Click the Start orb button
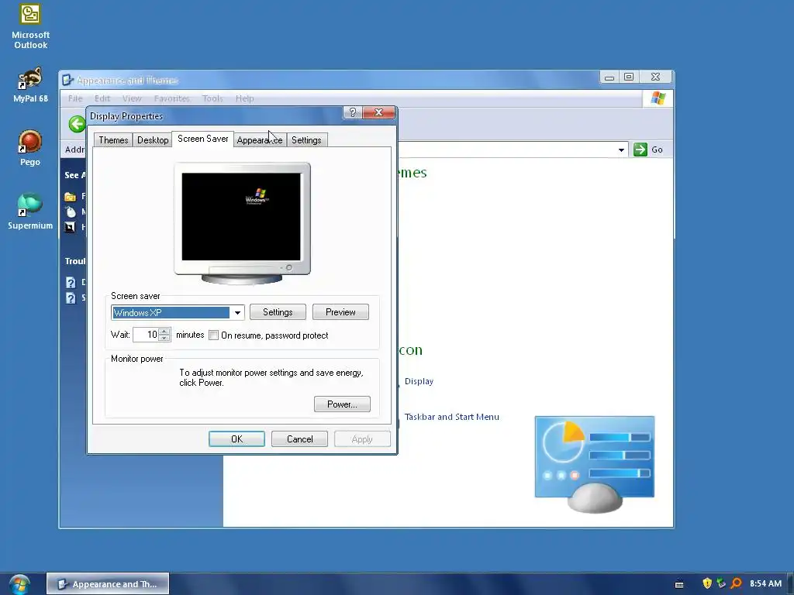This screenshot has width=794, height=595. click(19, 584)
